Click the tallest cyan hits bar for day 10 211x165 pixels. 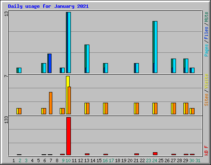click(x=69, y=42)
